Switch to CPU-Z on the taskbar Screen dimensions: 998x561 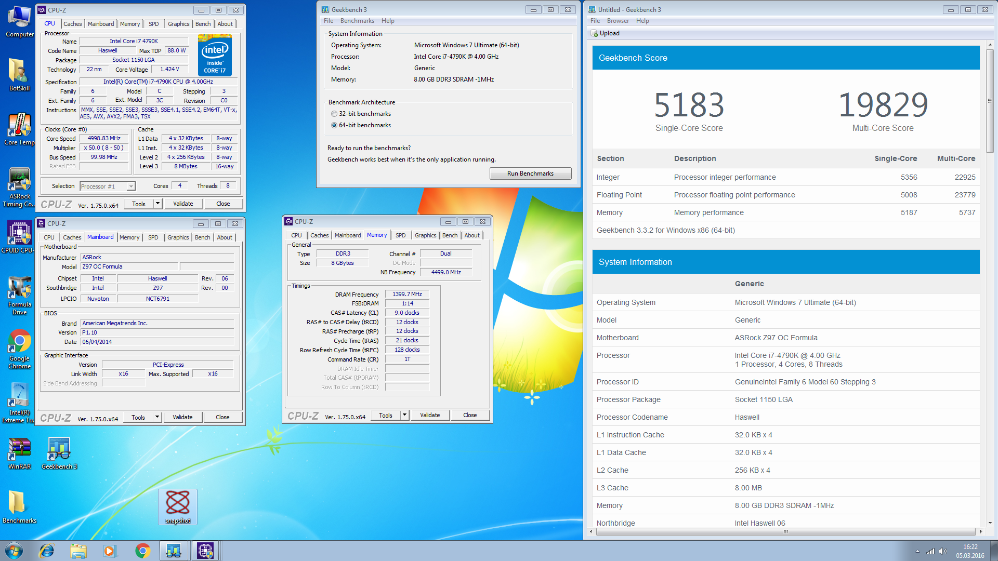tap(205, 551)
